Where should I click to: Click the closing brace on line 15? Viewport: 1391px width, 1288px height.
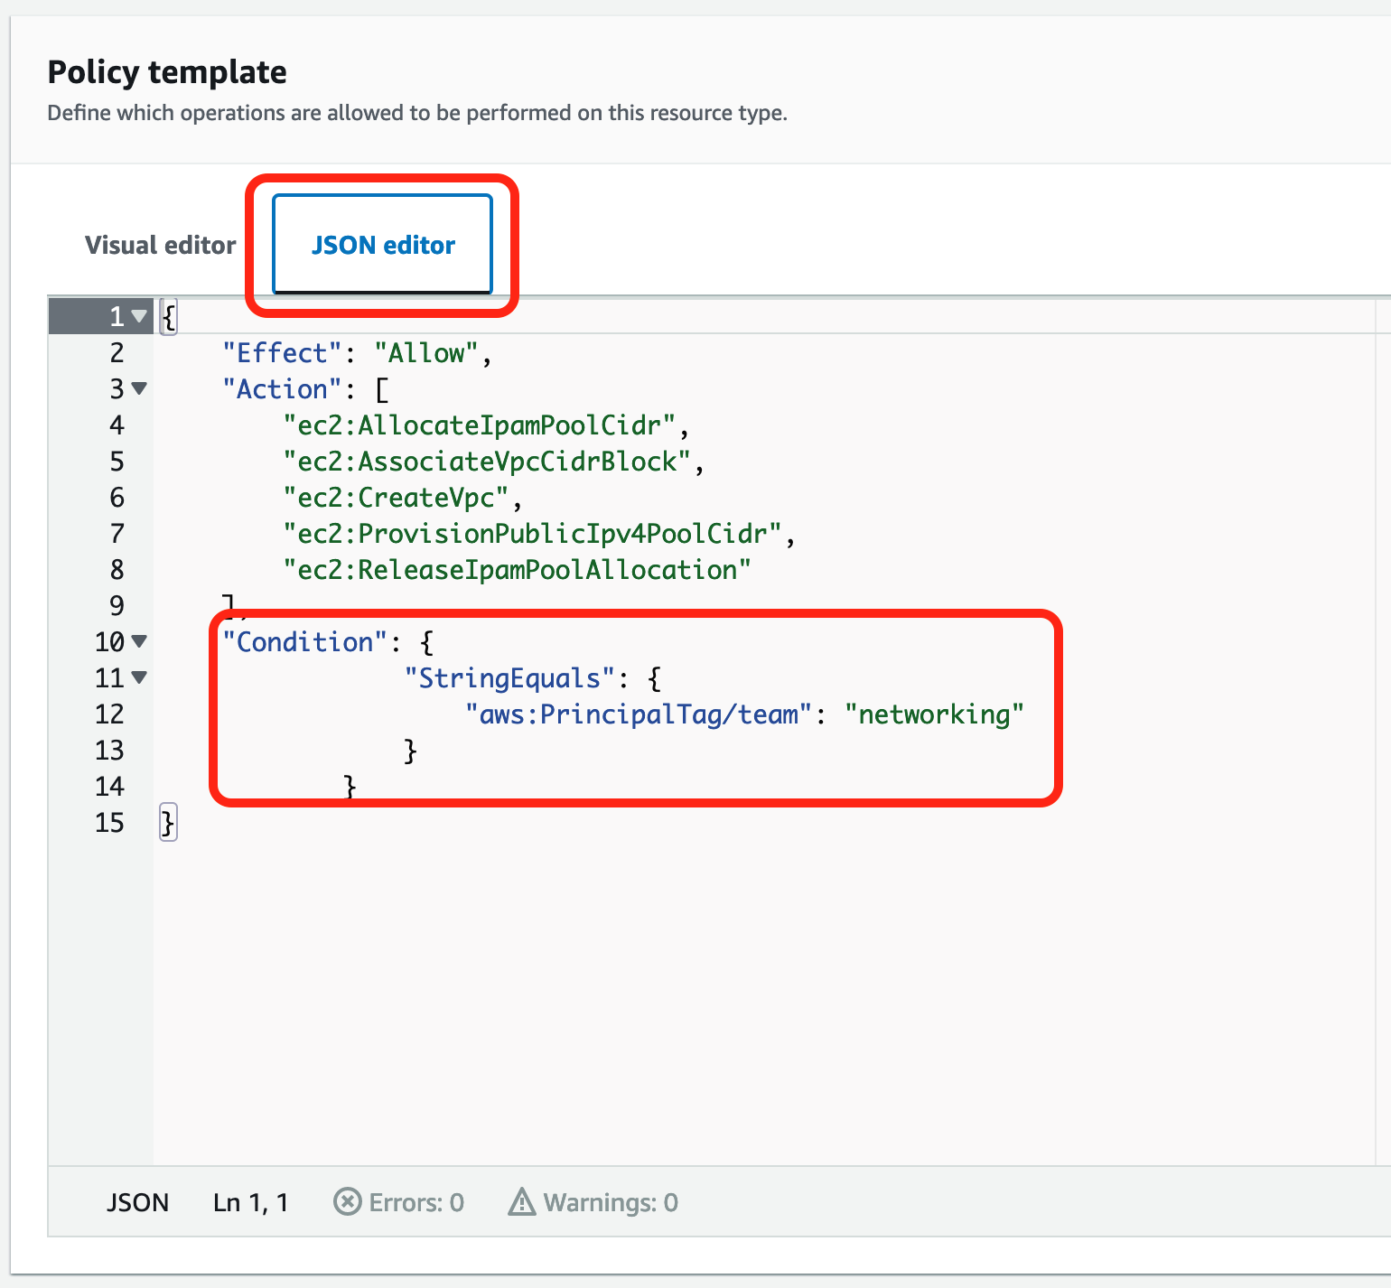tap(168, 822)
